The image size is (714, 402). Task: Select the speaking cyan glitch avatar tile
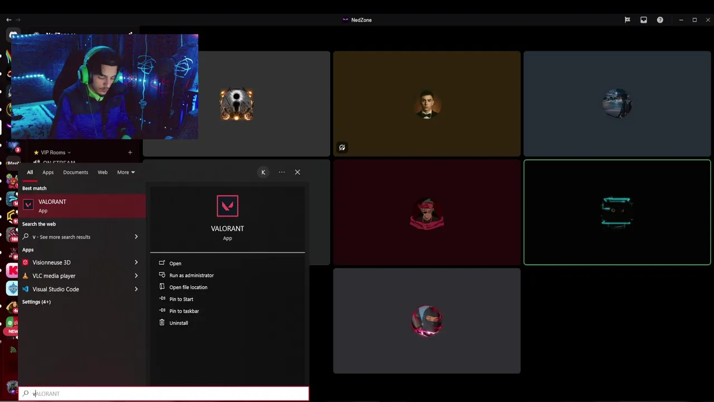[x=617, y=212]
